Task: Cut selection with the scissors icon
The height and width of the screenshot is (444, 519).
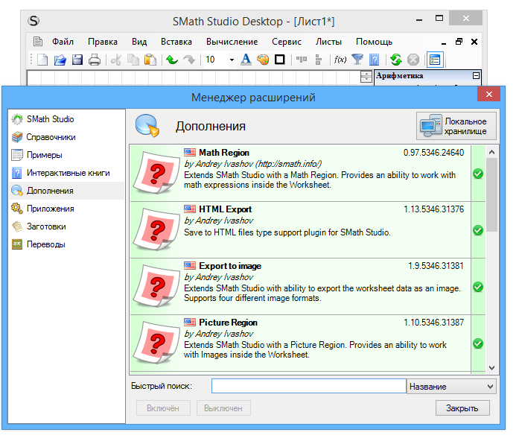Action: point(116,60)
